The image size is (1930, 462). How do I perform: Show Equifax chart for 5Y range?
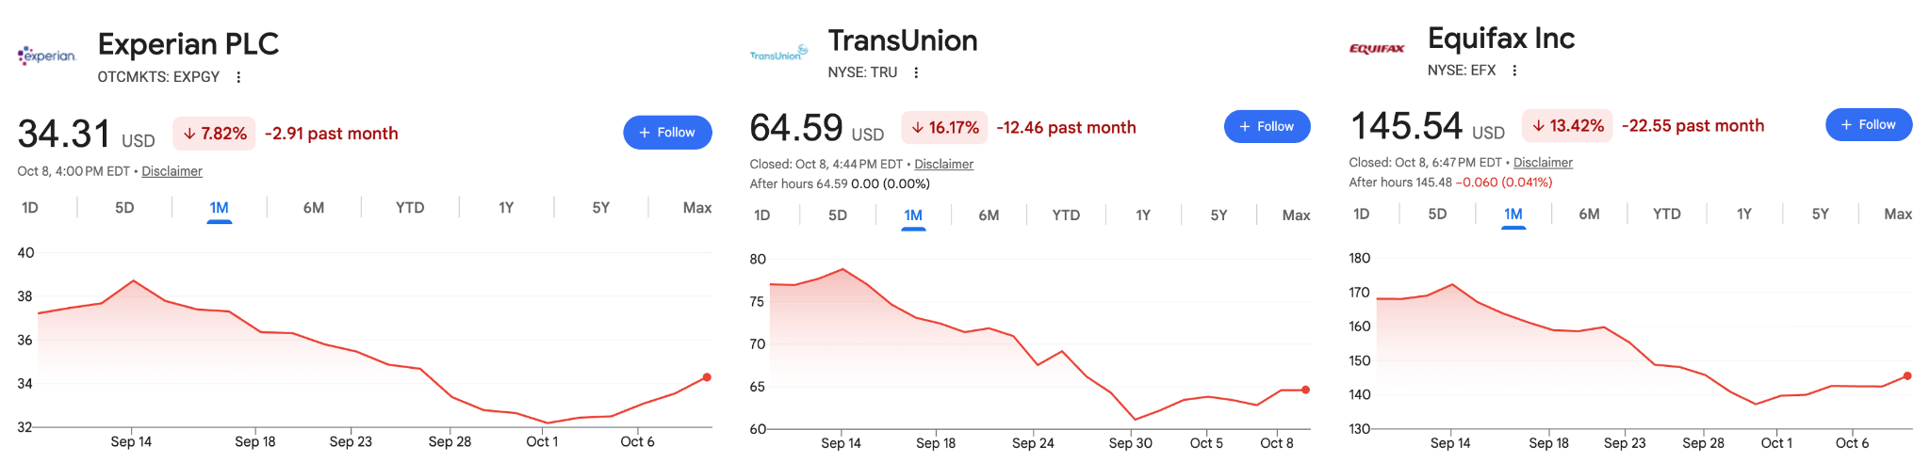pyautogui.click(x=1820, y=214)
